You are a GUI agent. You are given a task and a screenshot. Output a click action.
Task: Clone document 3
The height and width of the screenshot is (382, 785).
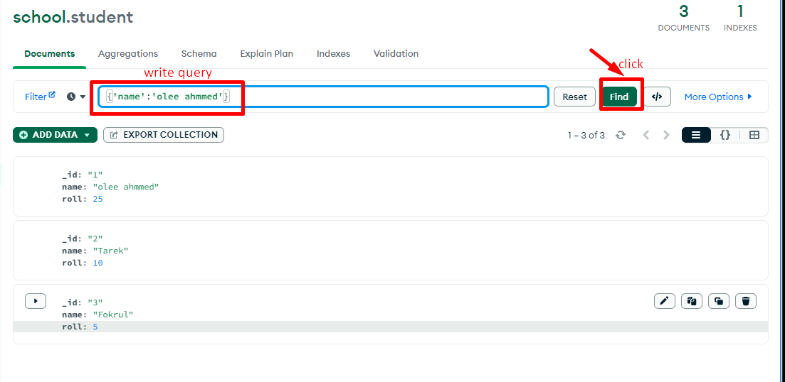point(718,301)
